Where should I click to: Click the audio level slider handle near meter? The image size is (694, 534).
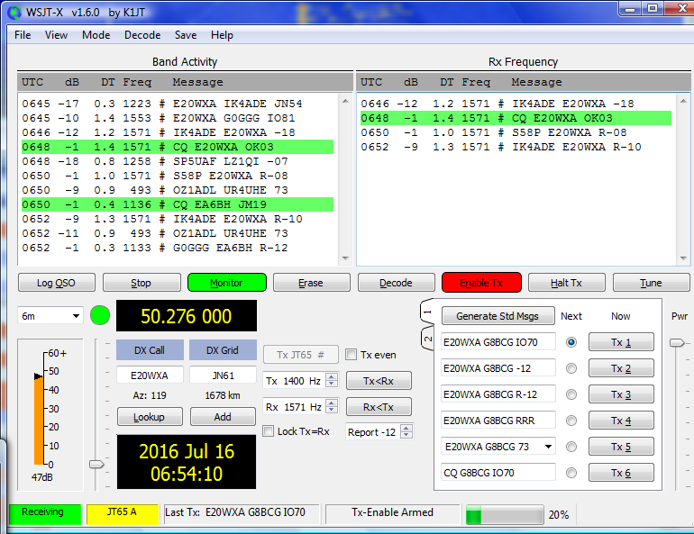point(96,464)
